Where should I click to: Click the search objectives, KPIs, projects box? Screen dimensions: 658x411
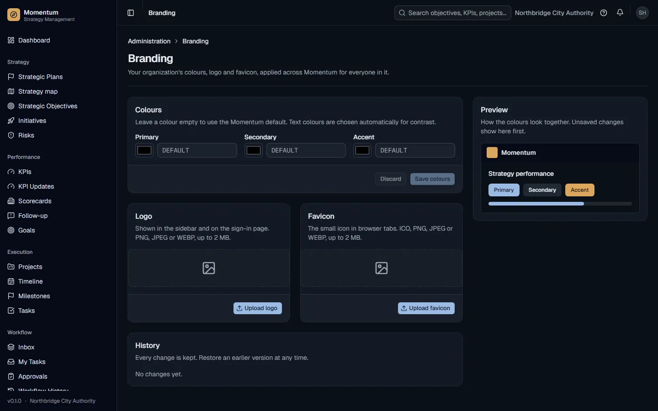(x=453, y=13)
